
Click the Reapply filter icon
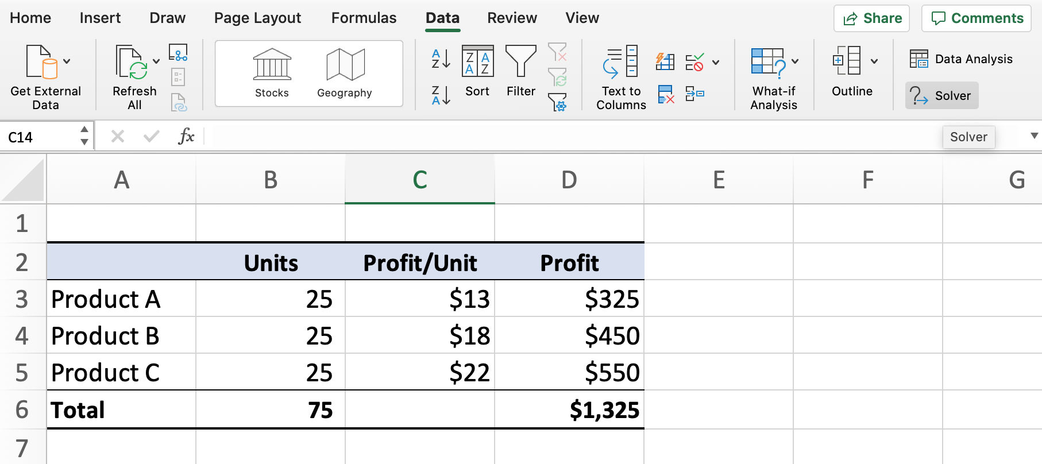[557, 77]
